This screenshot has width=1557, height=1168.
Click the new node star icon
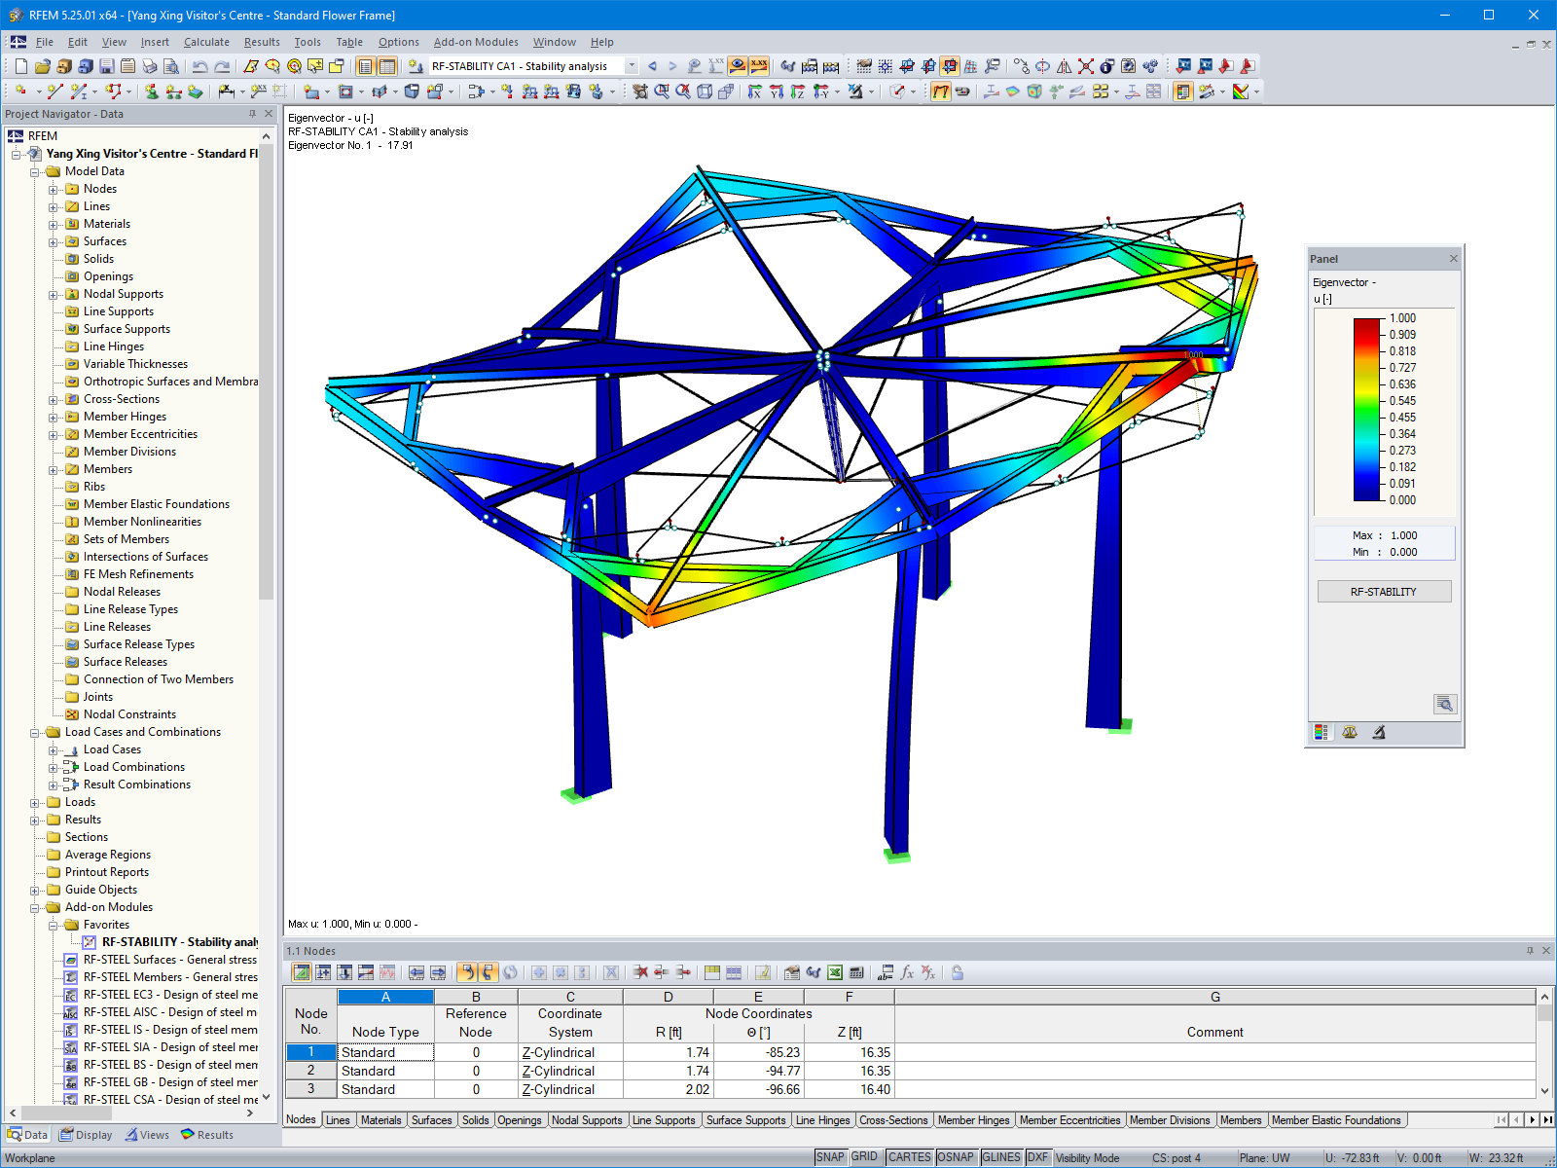(21, 91)
